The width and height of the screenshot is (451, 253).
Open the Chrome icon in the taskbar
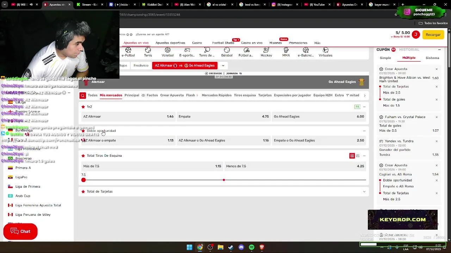point(200,247)
